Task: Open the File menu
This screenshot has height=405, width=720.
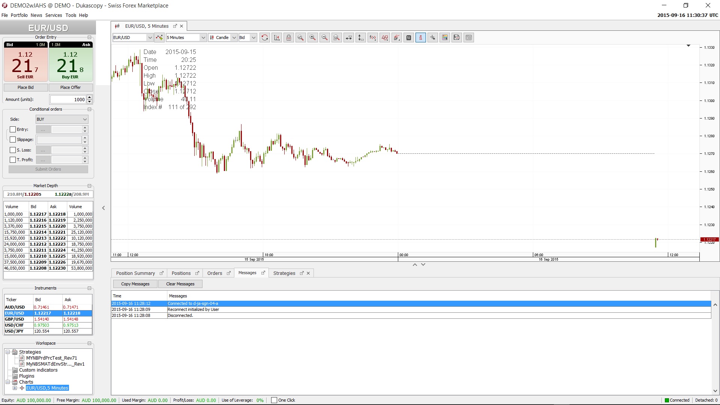Action: click(x=4, y=15)
